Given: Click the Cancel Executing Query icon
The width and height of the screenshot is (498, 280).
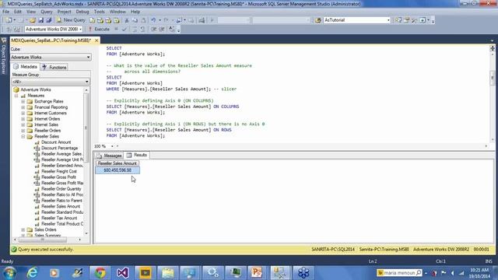Looking at the screenshot, I should point(116,30).
